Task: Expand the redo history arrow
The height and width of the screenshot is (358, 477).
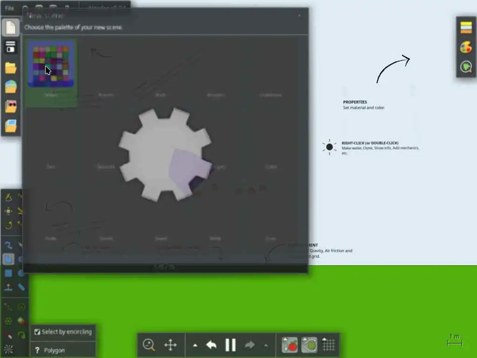Action: [x=266, y=345]
